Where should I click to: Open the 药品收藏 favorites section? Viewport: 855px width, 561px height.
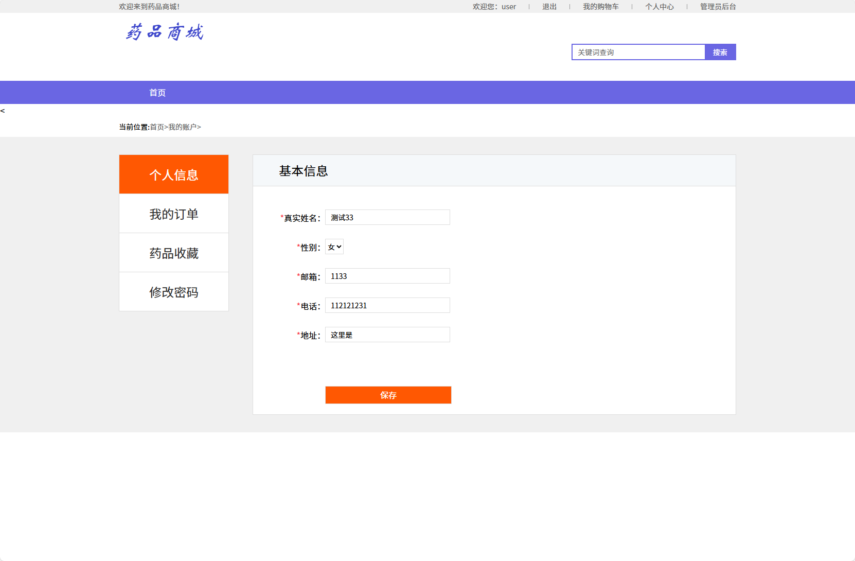[x=173, y=252]
